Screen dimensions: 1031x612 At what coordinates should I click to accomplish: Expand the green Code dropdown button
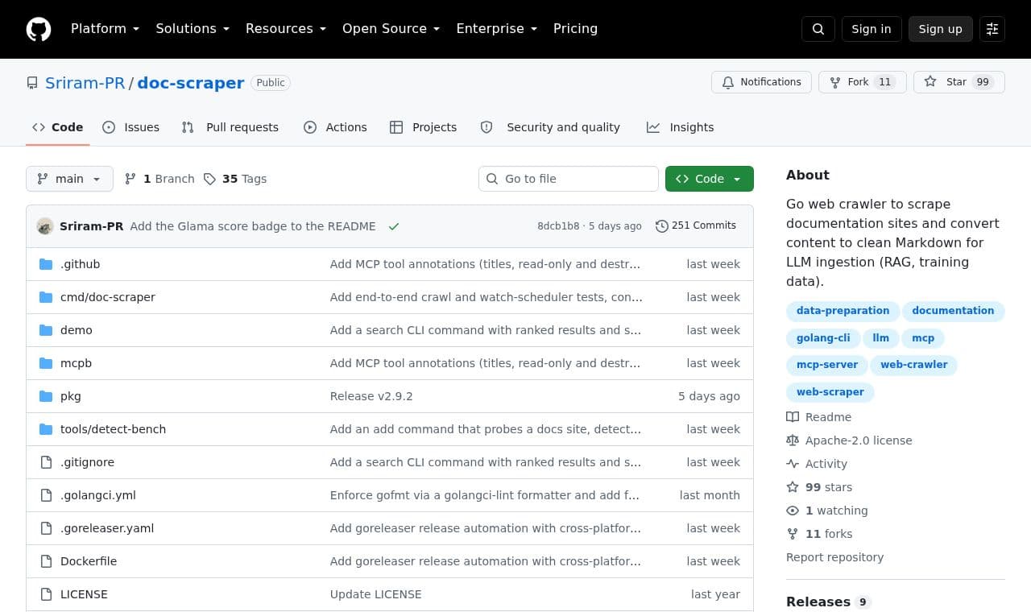[710, 179]
